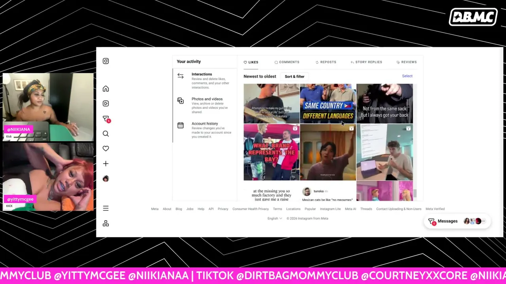
Task: Click the Photos and videos icon
Action: pyautogui.click(x=180, y=101)
